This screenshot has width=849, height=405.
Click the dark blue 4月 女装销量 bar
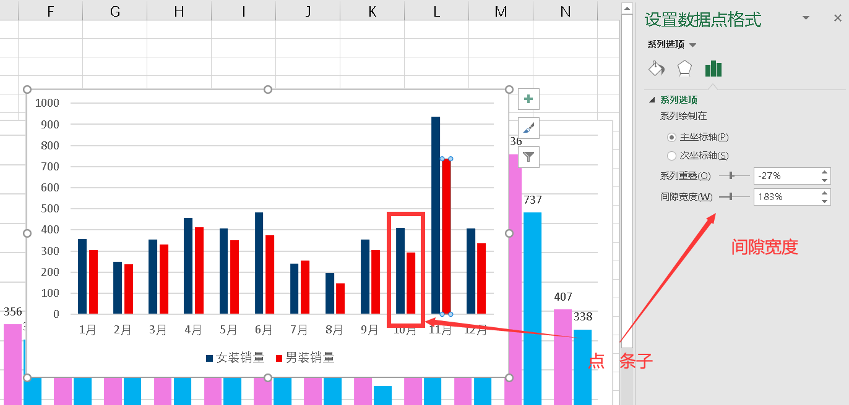coord(188,265)
